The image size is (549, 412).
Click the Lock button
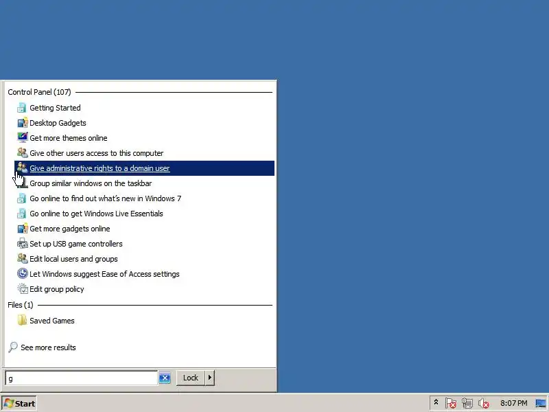191,378
